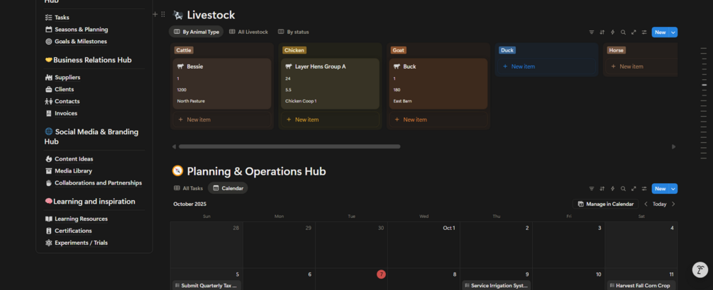Add new item under Chicken column
The image size is (713, 290).
click(x=330, y=120)
